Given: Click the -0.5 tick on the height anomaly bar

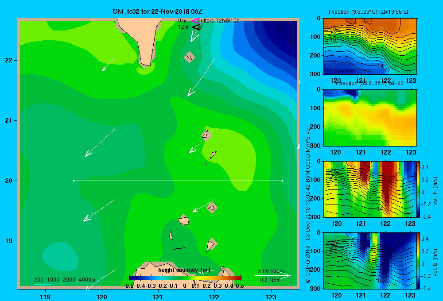Looking at the screenshot, I should (x=128, y=286).
